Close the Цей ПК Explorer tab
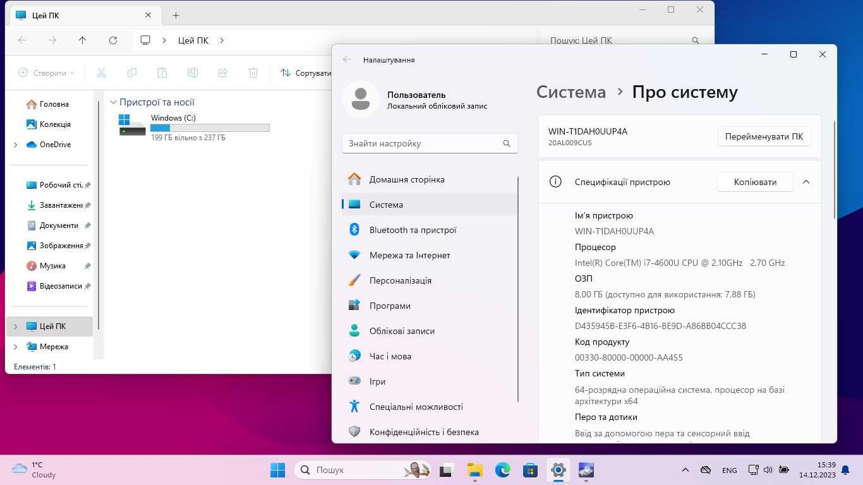Viewport: 863px width, 485px height. pos(148,15)
